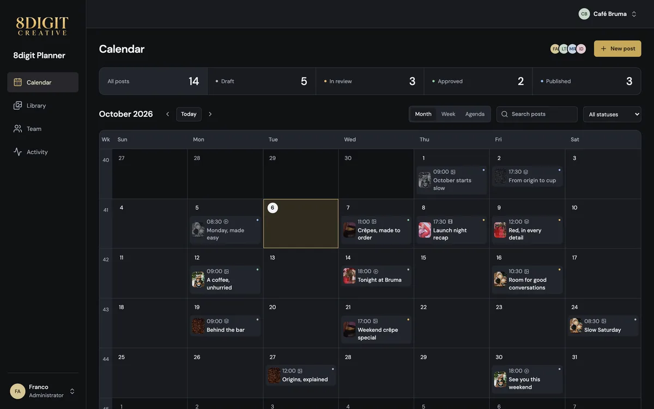Expand the Café Bruma workspace switcher
The height and width of the screenshot is (409, 654).
point(608,14)
